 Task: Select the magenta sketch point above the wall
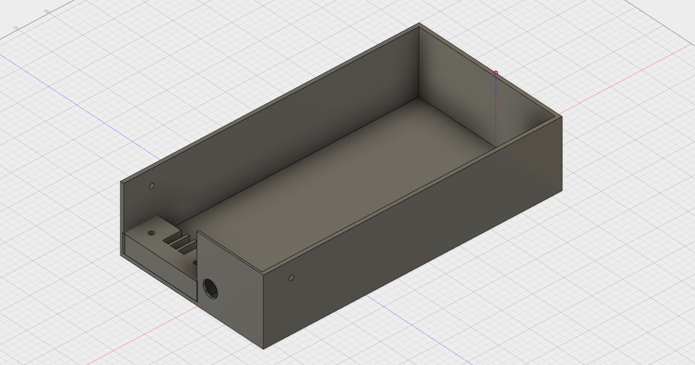point(496,73)
